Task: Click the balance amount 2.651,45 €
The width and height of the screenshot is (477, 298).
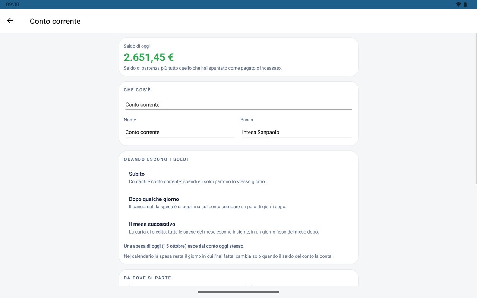Action: (149, 57)
